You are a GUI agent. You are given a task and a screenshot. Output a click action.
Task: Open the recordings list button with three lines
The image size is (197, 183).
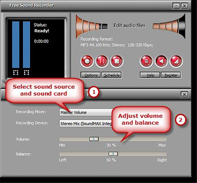pos(146,61)
